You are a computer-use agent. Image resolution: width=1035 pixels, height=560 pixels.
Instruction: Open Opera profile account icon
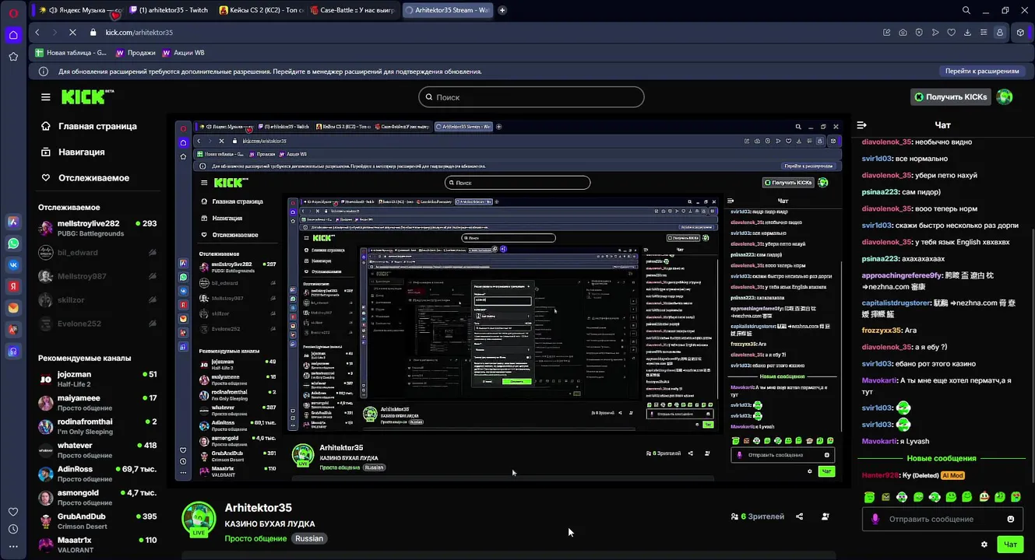(x=1001, y=33)
